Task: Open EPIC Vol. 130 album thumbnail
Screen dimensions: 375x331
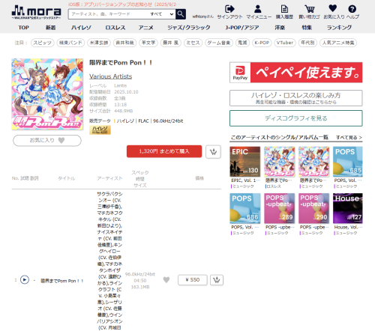Action: coord(245,162)
